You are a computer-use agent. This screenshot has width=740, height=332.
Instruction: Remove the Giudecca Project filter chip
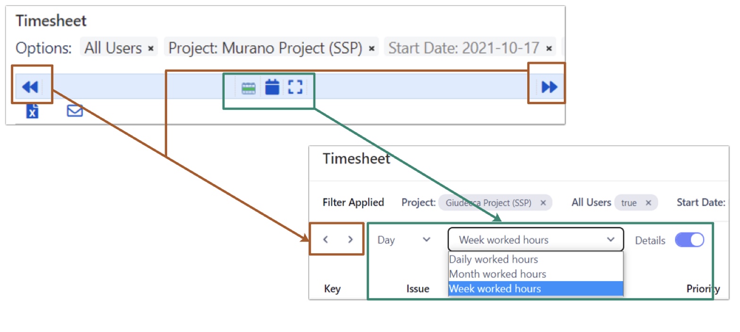(543, 203)
